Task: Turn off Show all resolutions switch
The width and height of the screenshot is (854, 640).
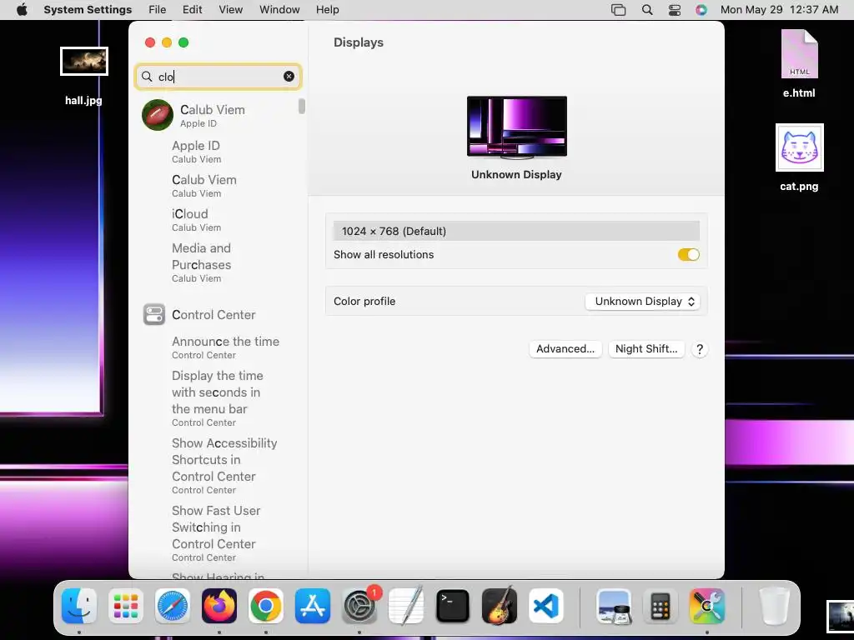Action: click(x=688, y=255)
